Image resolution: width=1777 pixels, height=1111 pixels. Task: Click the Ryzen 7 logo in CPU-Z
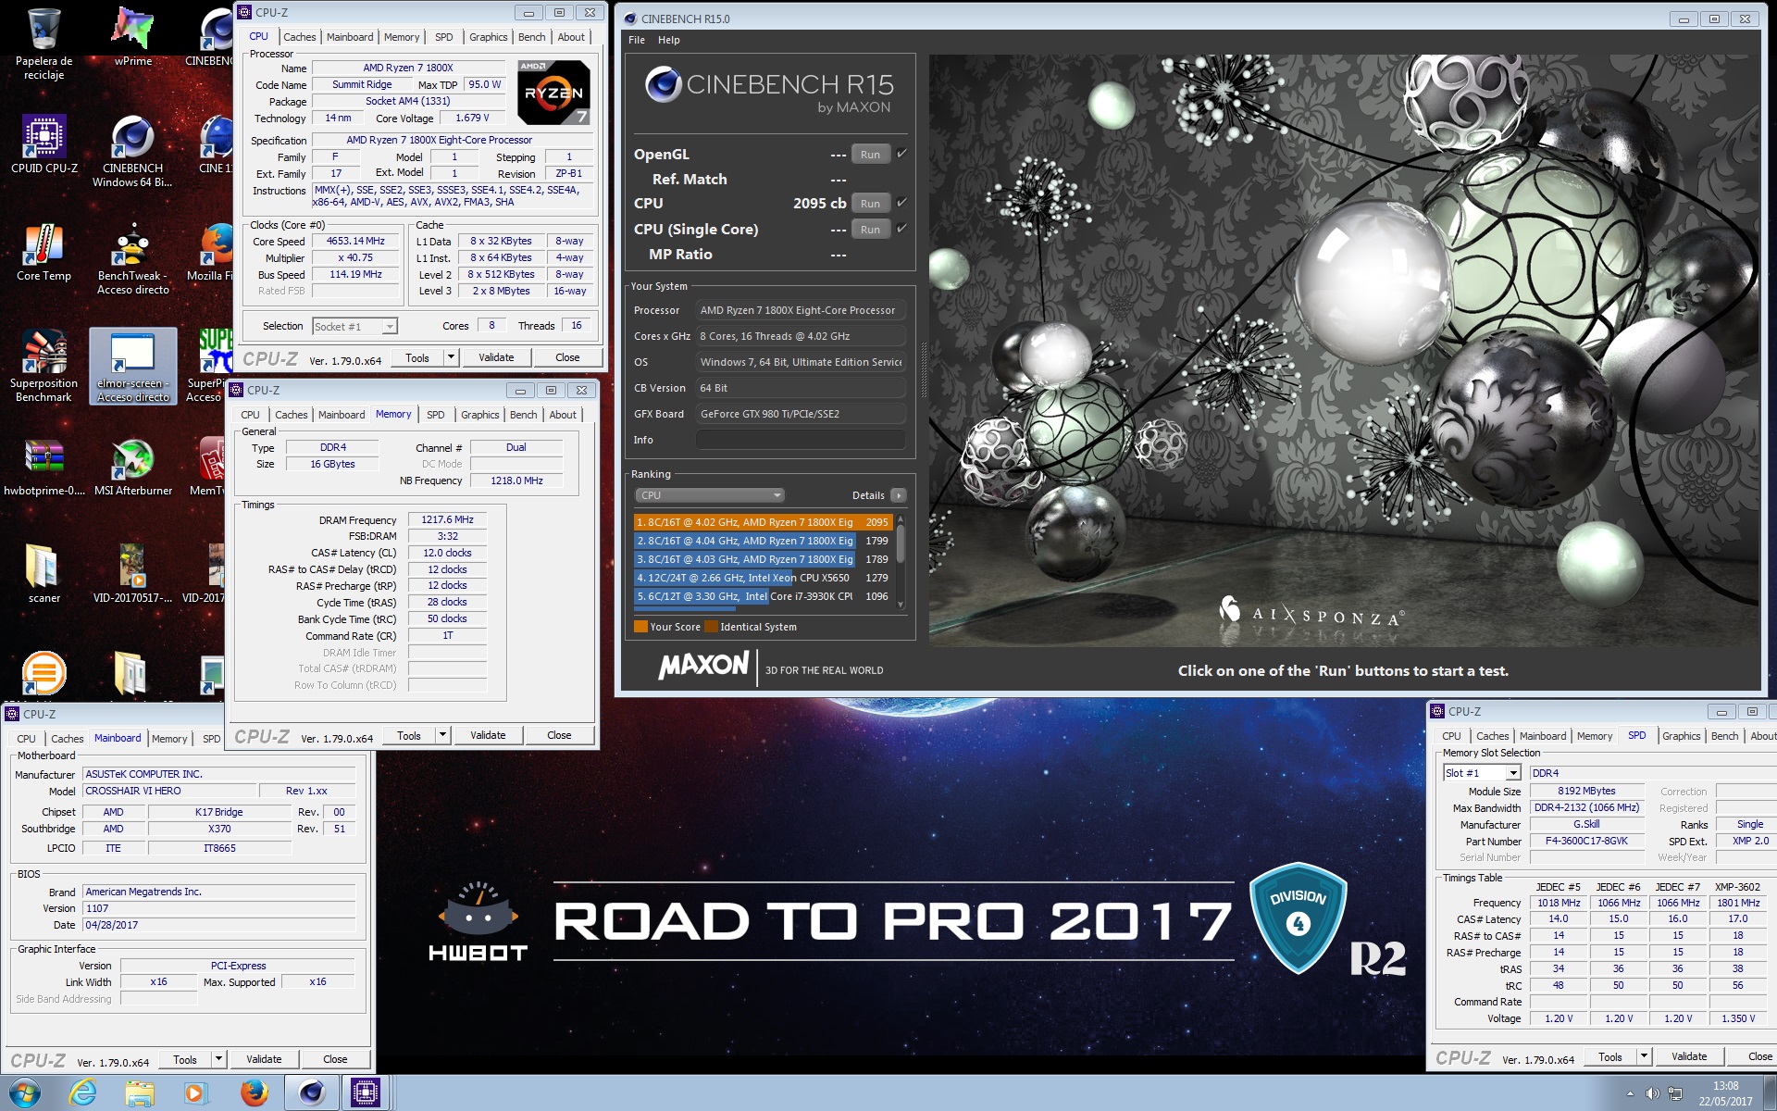pyautogui.click(x=553, y=92)
